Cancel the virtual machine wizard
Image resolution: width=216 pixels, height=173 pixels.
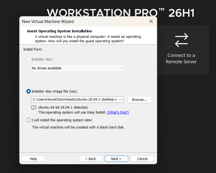tap(142, 159)
